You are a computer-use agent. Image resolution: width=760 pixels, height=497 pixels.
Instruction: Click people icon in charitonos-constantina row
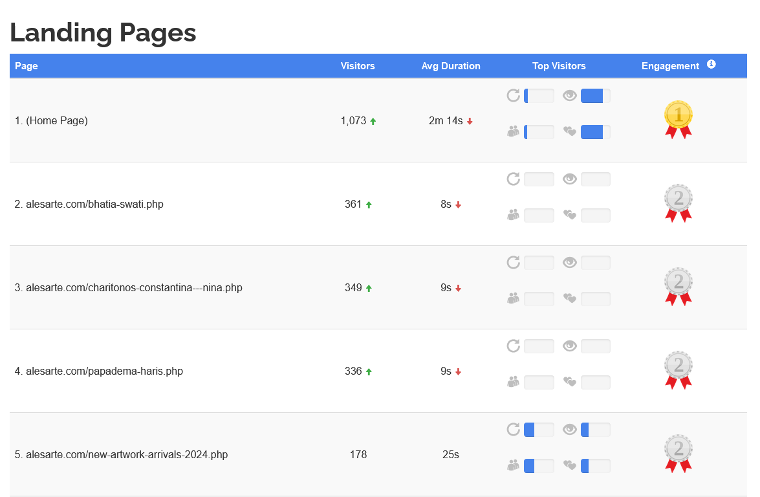[x=514, y=298]
